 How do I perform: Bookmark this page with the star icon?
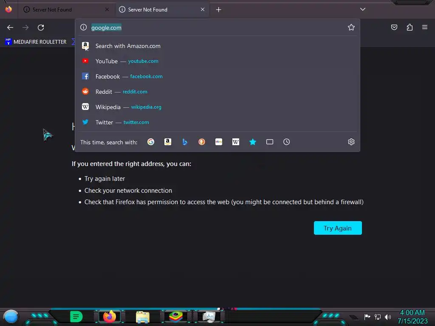pyautogui.click(x=351, y=27)
